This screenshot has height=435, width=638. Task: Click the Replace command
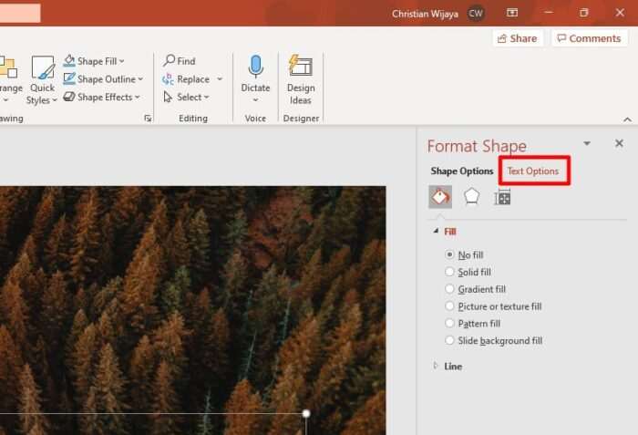click(x=186, y=79)
